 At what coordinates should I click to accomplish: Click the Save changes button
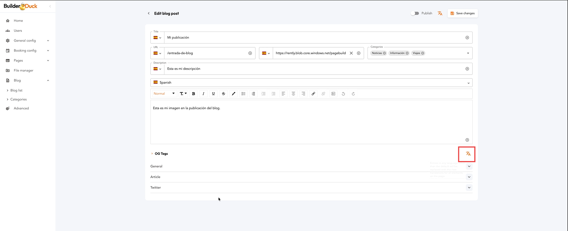click(462, 13)
